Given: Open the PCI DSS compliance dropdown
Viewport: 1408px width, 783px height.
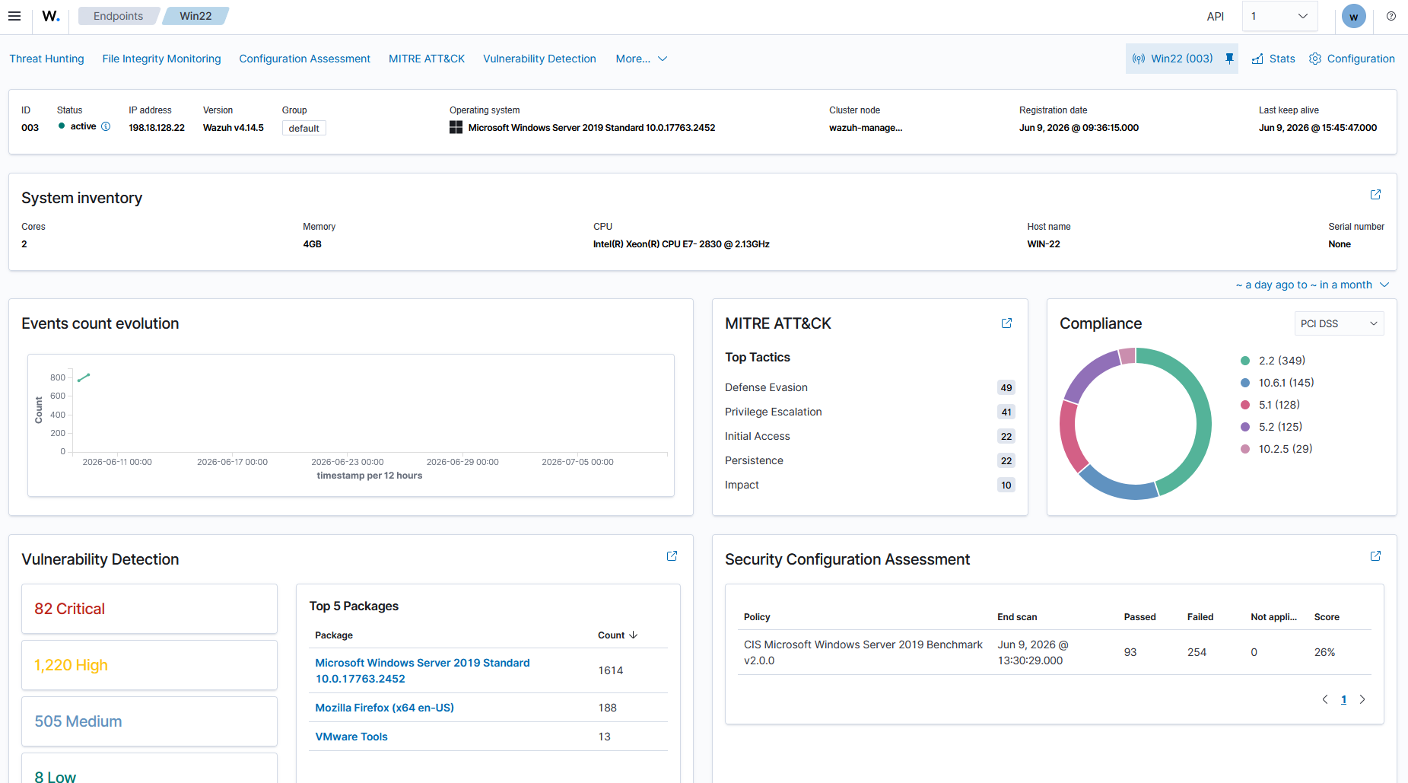Looking at the screenshot, I should pyautogui.click(x=1339, y=323).
